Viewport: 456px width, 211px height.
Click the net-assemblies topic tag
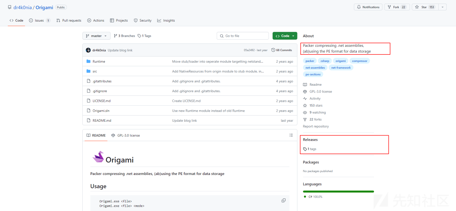[x=315, y=68]
